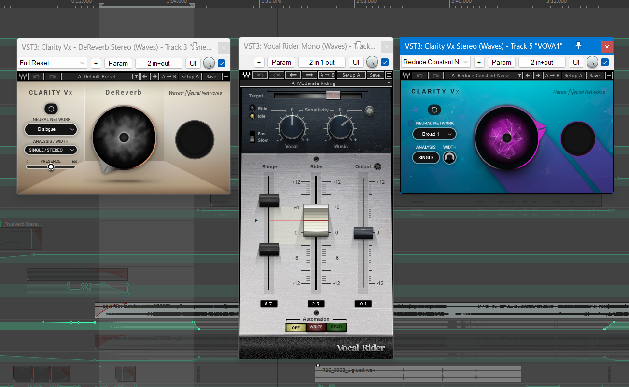The width and height of the screenshot is (629, 387).
Task: Open A: Reduce Constant Noise preset menu
Action: pyautogui.click(x=484, y=75)
